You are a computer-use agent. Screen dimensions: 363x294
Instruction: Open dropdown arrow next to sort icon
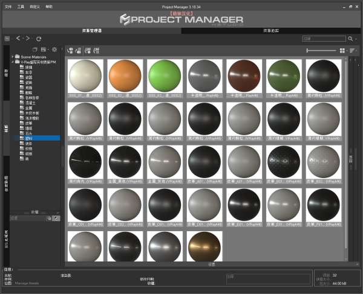tap(356, 51)
